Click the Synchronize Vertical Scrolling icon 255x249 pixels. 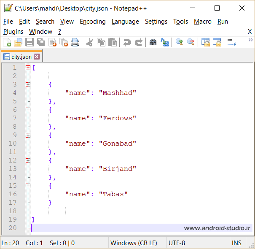[205, 42]
